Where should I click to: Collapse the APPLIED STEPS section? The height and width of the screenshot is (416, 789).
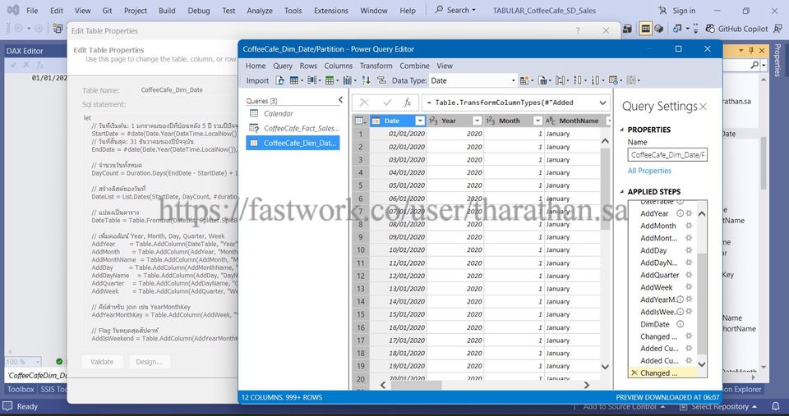[621, 191]
